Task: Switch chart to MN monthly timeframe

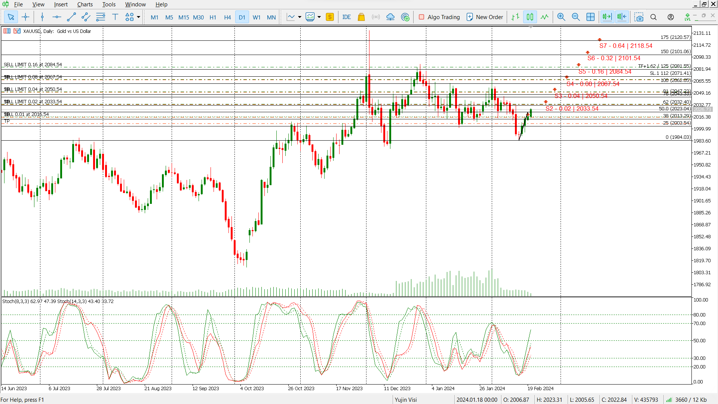Action: (x=271, y=17)
